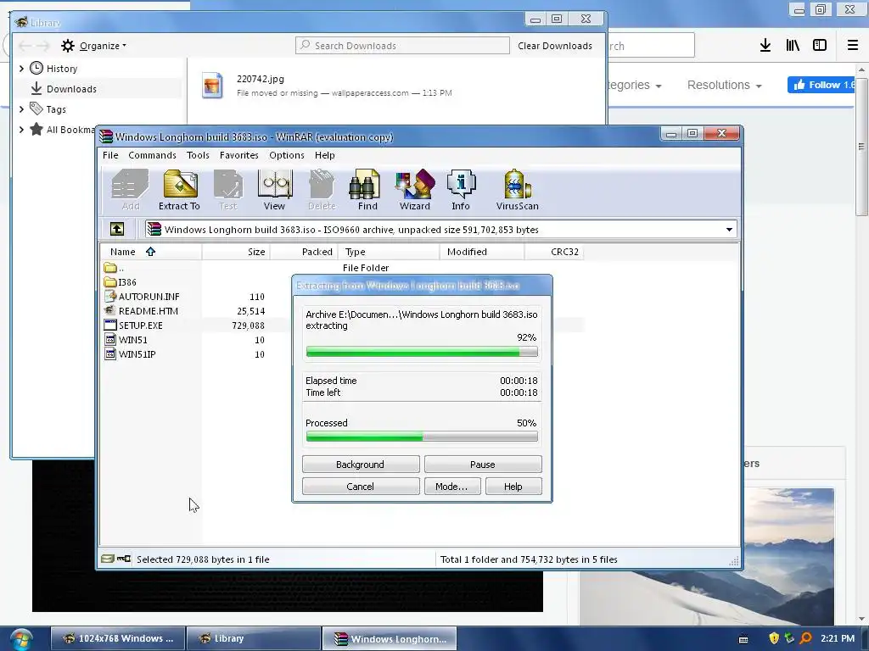Click 220742.jpg file icon in Library downloads
Viewport: 869px width, 651px height.
tap(212, 86)
